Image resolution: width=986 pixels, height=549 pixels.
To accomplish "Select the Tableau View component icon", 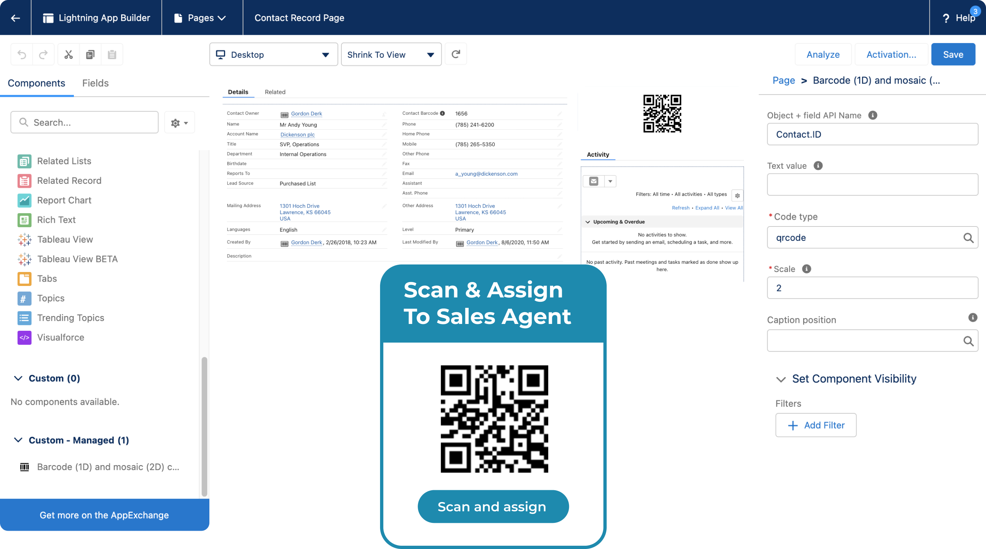I will tap(24, 239).
